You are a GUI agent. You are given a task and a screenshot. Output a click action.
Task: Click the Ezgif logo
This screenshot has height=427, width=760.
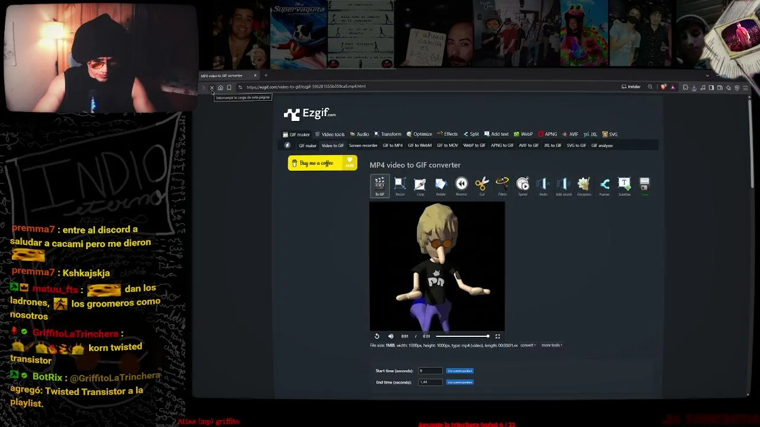tap(309, 113)
